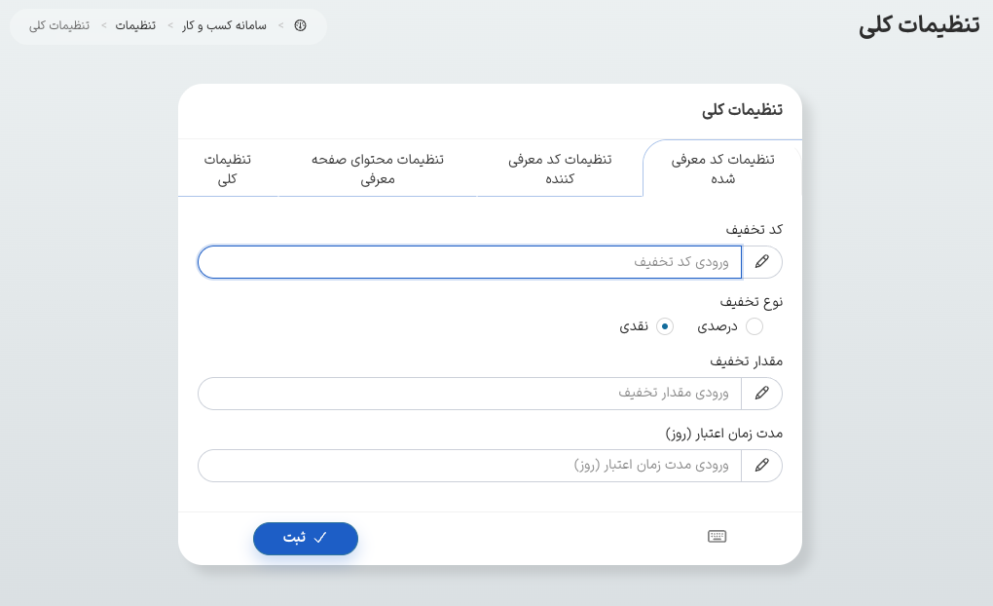
Task: Open سامانه کسب و کار from the breadcrumb
Action: [x=226, y=26]
